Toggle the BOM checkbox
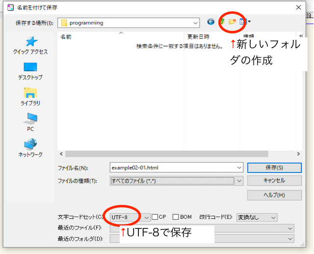This screenshot has width=314, height=254. pyautogui.click(x=176, y=217)
